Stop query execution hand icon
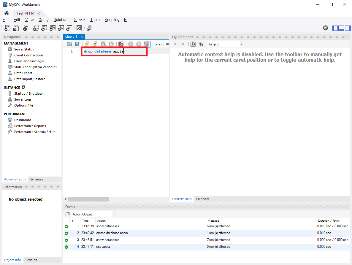 tap(111, 44)
